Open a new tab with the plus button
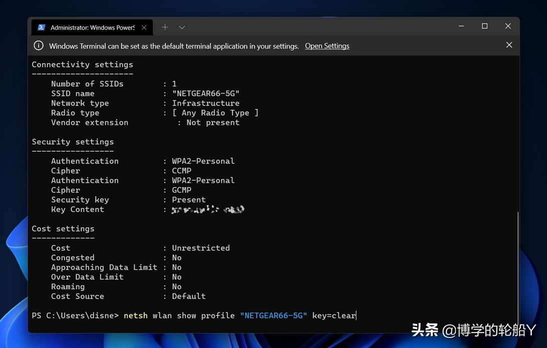The height and width of the screenshot is (348, 547). [x=165, y=27]
